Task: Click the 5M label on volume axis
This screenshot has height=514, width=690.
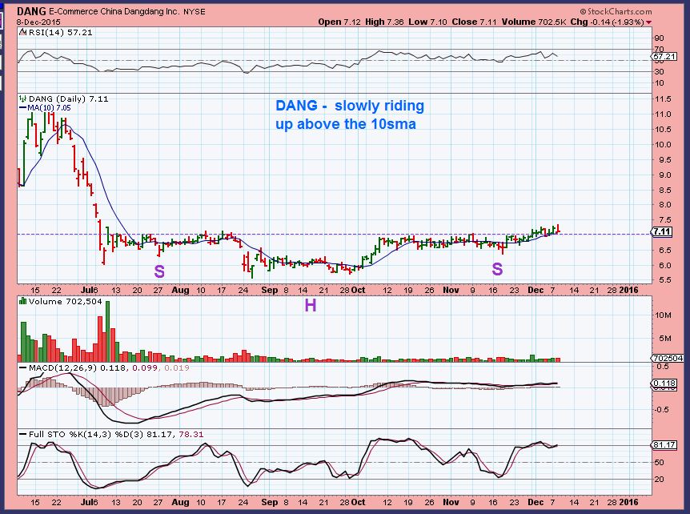Action: (x=665, y=339)
